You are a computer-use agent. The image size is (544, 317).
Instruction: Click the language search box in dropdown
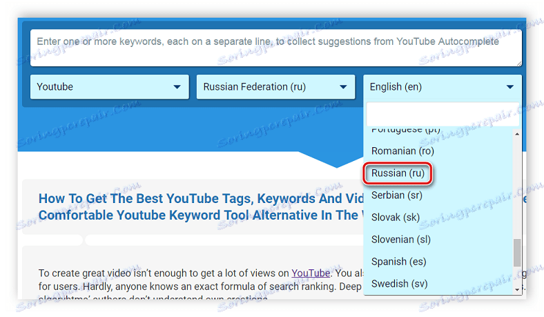point(443,114)
